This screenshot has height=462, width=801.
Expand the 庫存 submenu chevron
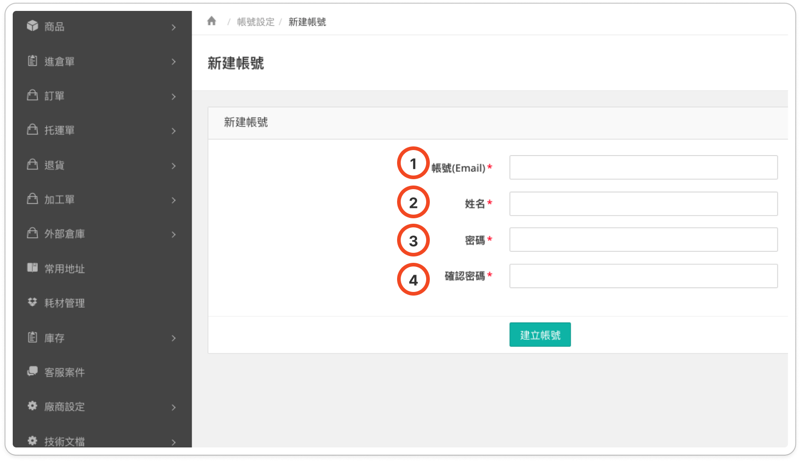point(174,338)
